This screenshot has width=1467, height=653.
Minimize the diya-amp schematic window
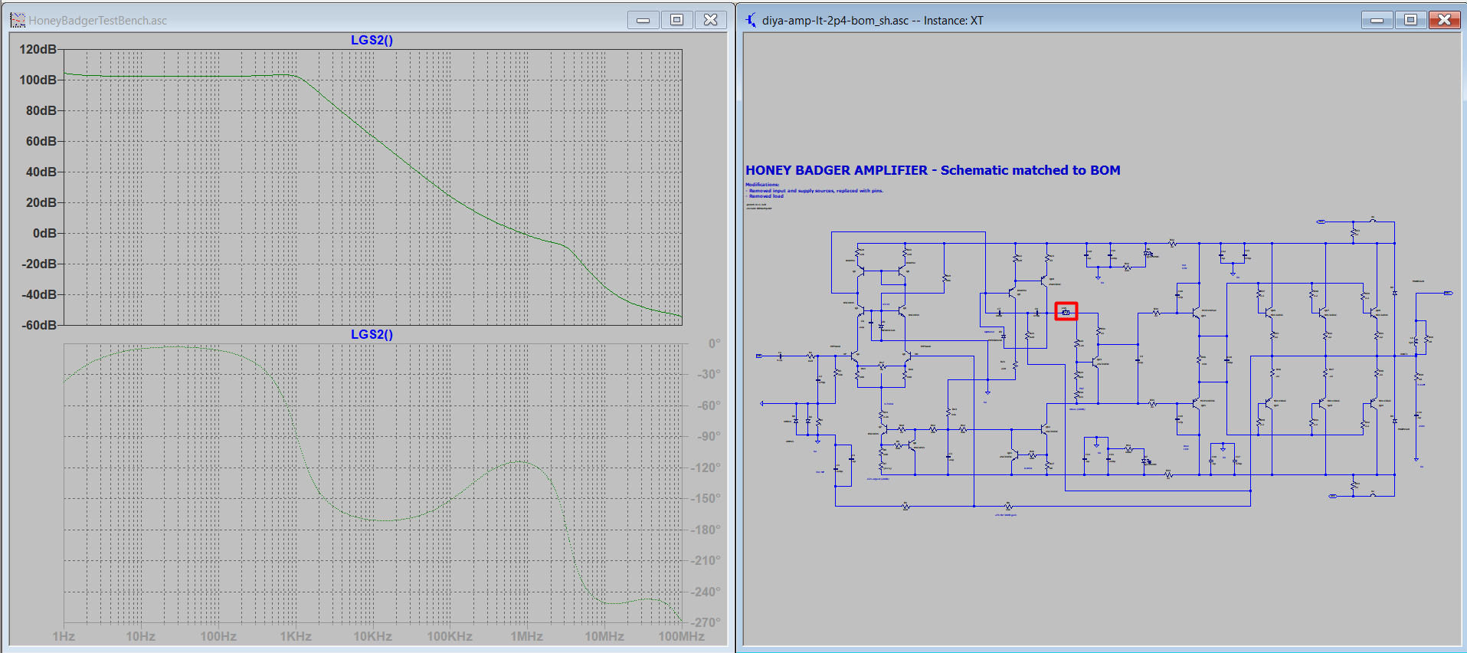tap(1377, 20)
